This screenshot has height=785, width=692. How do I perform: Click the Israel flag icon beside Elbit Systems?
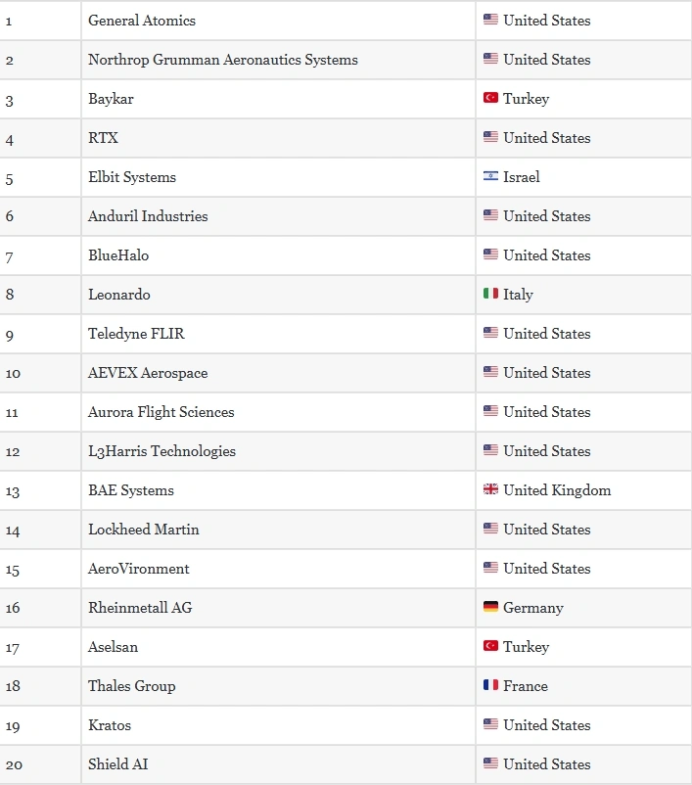tap(490, 176)
